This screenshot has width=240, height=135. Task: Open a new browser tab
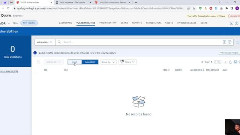coord(136,3)
